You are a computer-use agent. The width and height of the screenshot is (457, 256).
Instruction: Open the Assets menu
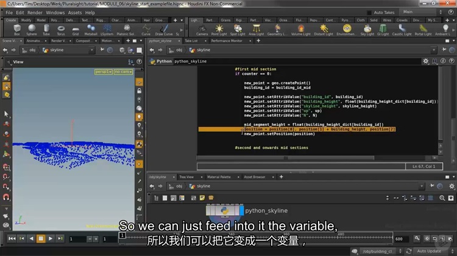click(x=75, y=13)
